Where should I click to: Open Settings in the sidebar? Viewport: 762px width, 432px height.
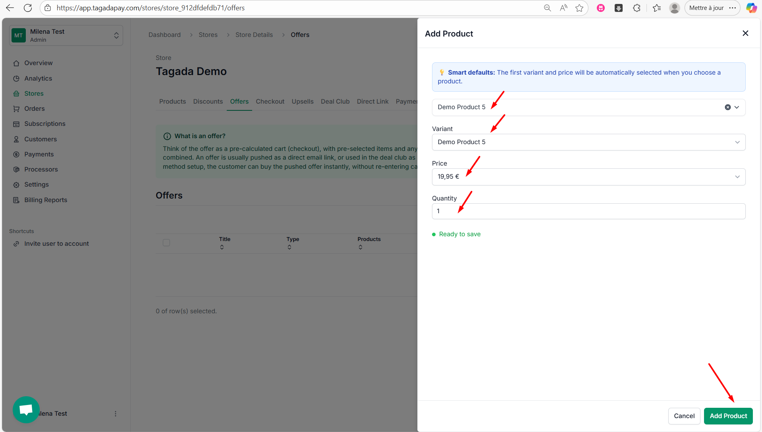(x=37, y=185)
